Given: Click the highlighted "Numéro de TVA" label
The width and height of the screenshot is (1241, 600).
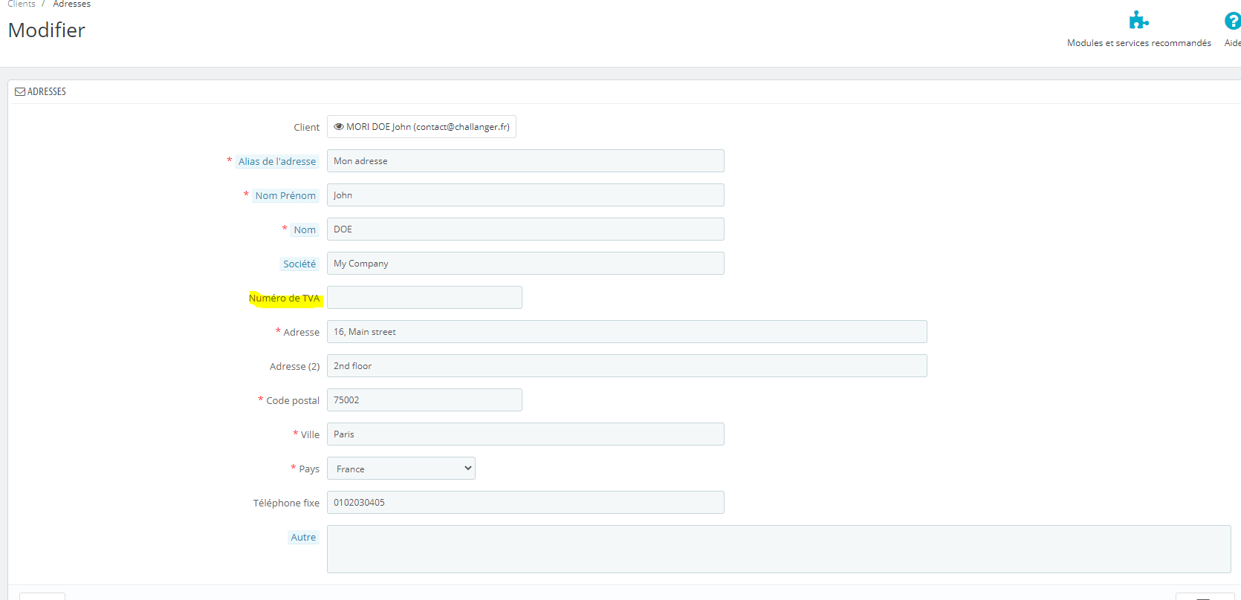Looking at the screenshot, I should 285,299.
